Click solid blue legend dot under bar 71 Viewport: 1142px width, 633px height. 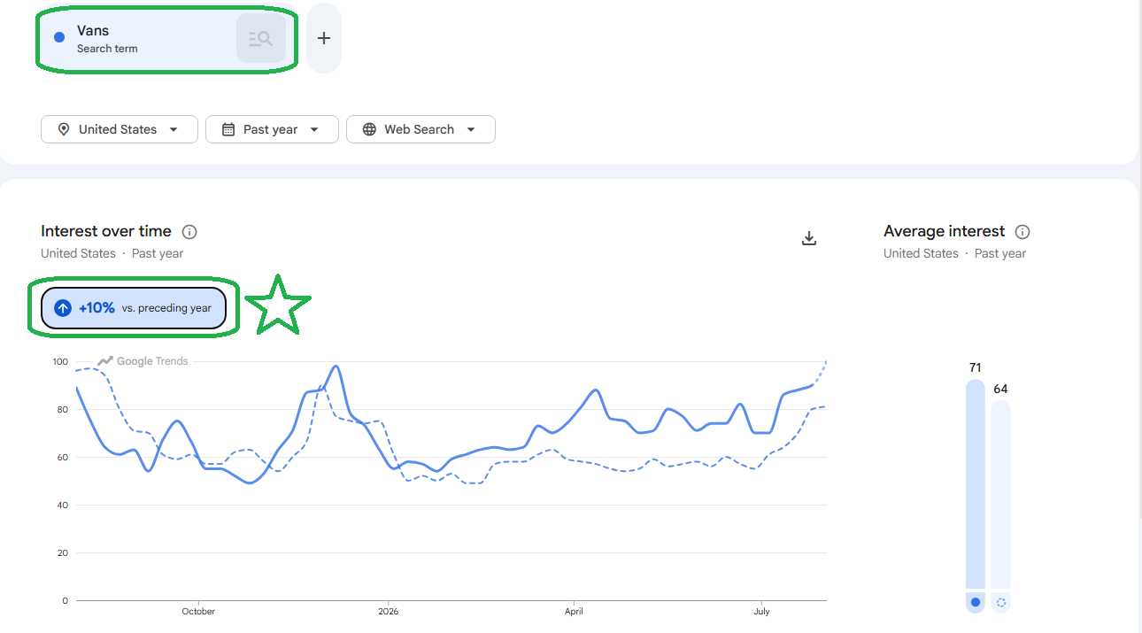click(976, 602)
